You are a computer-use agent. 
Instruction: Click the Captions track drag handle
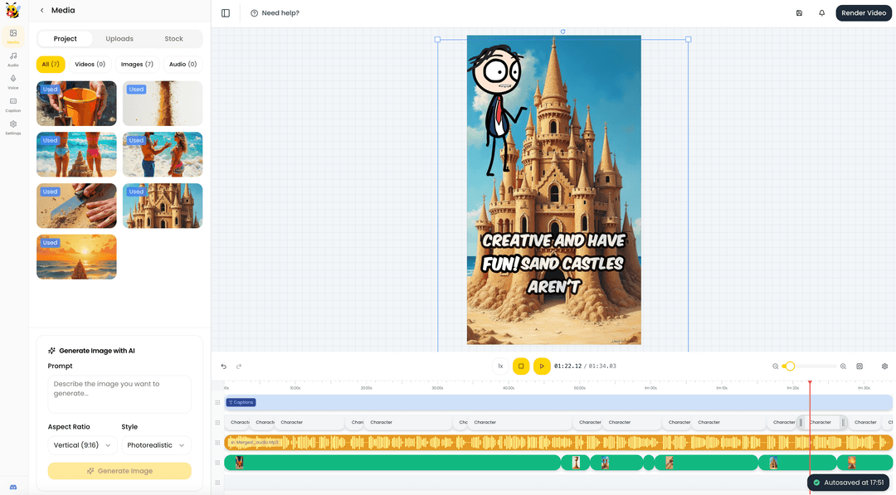[x=217, y=402]
